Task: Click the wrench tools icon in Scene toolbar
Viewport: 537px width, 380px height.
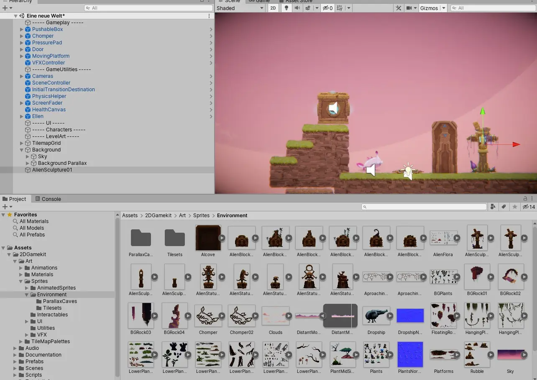Action: (398, 8)
